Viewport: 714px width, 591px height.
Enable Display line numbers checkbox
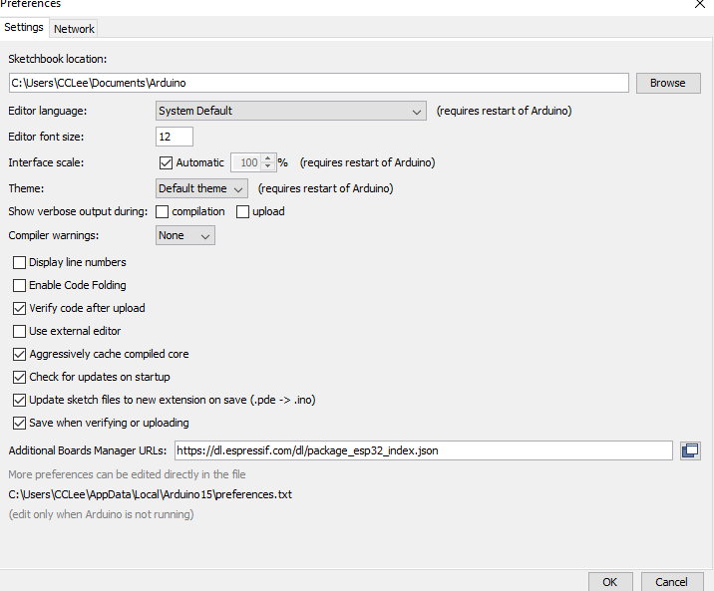[20, 263]
